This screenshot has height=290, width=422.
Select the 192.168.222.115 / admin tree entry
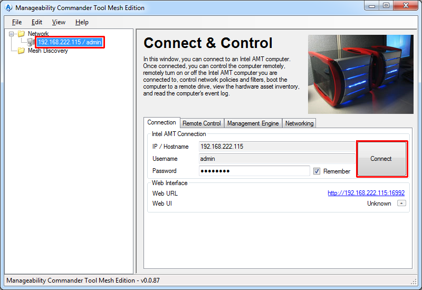pos(70,42)
